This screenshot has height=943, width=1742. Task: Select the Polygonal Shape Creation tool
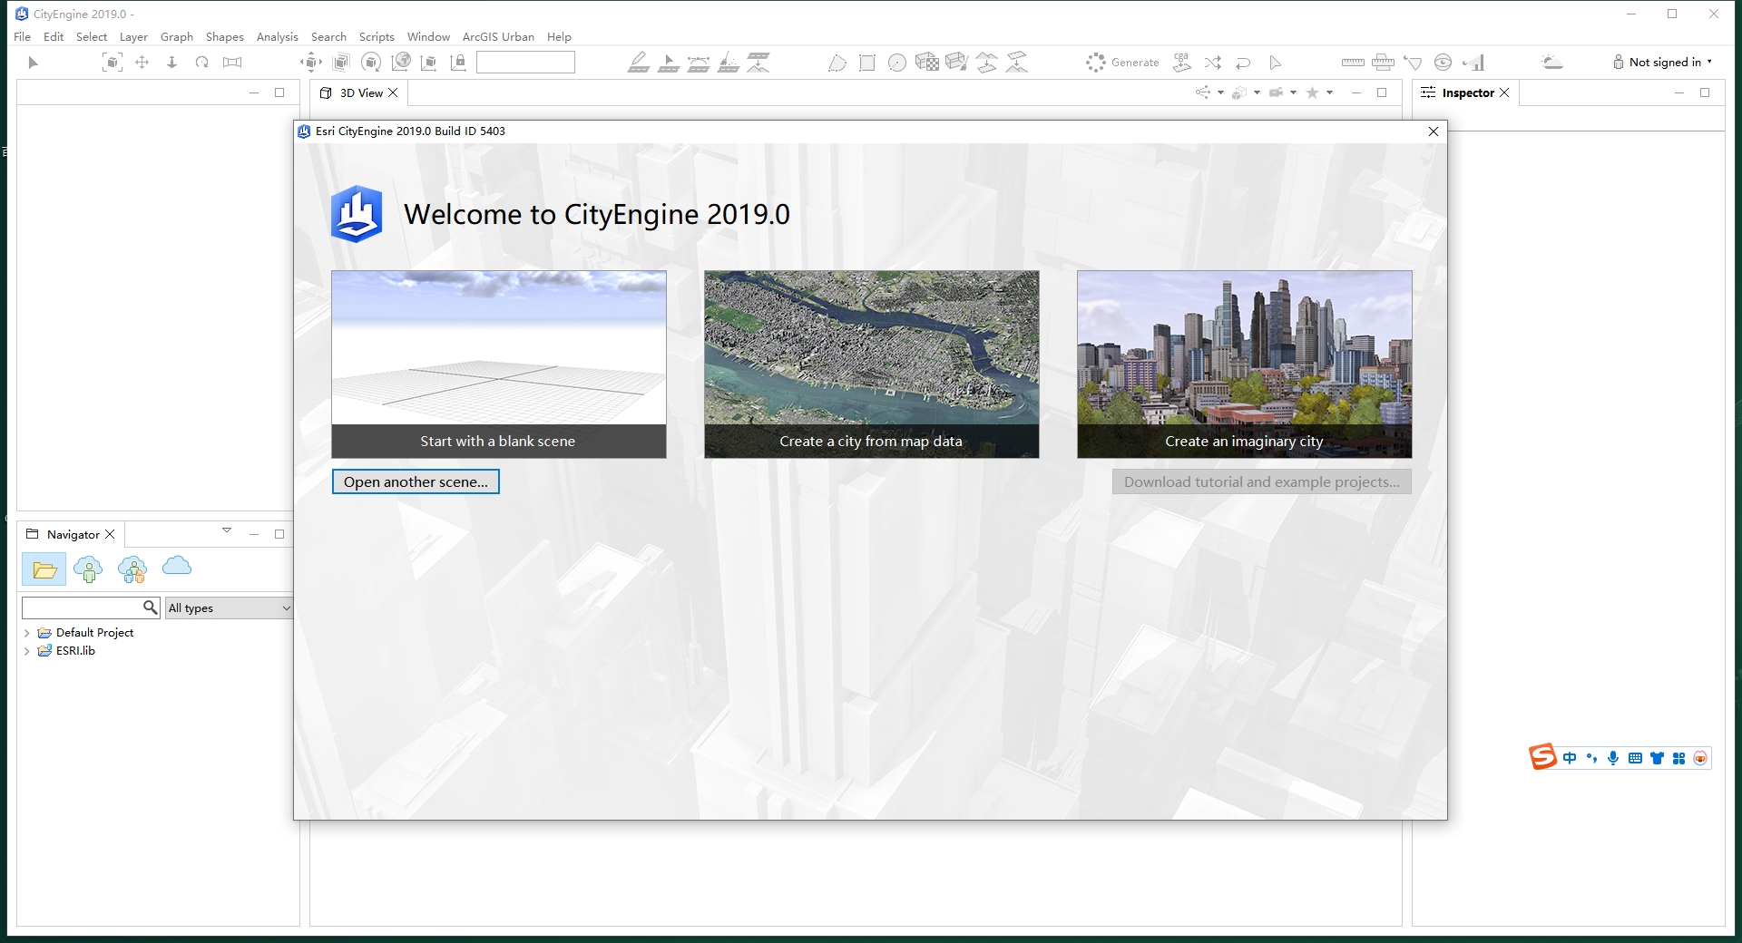837,63
